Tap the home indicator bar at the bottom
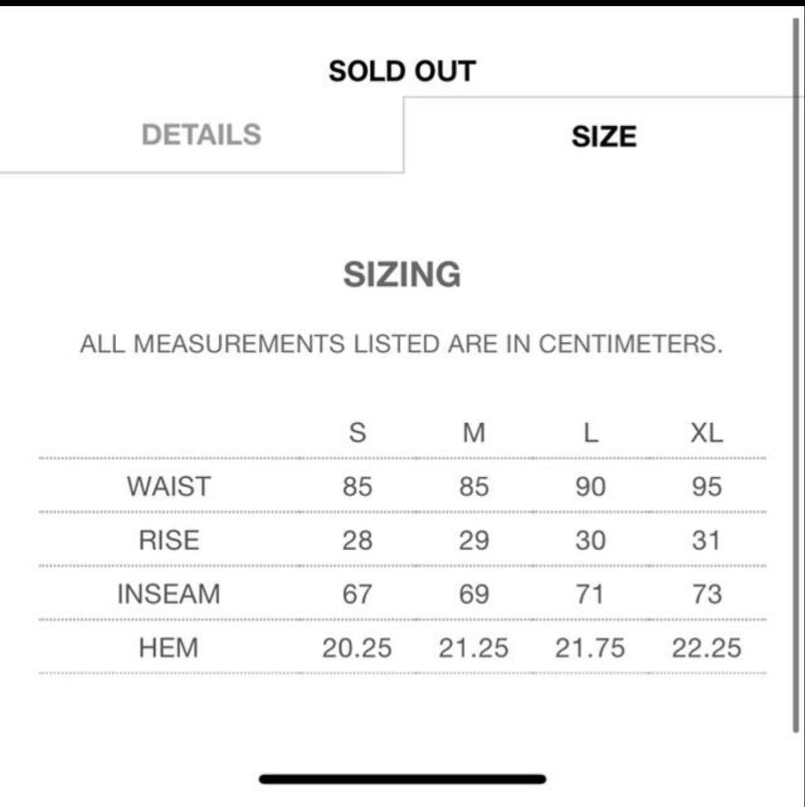The height and width of the screenshot is (807, 805). tap(402, 779)
